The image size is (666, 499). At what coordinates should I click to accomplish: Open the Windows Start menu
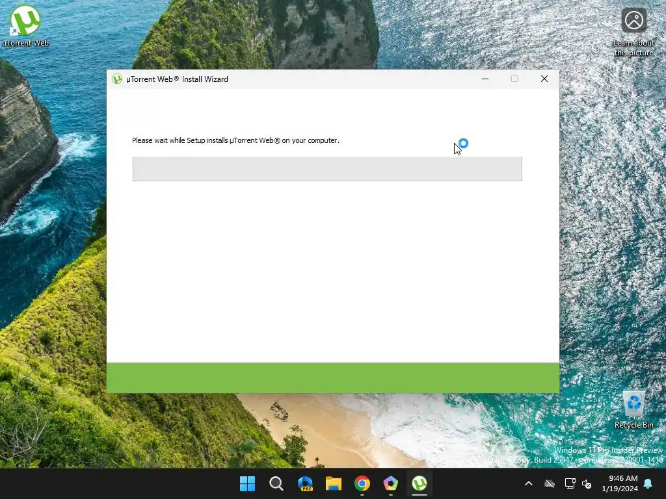247,483
